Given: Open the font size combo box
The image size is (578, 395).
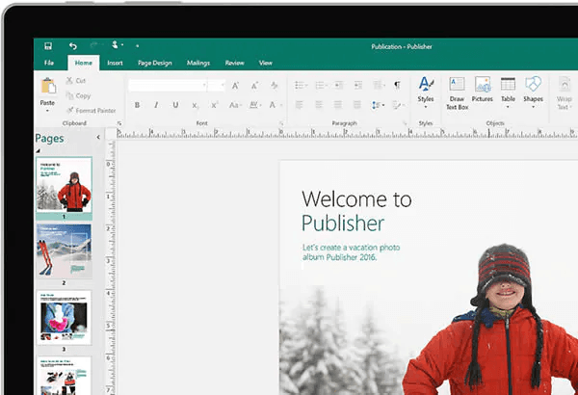Looking at the screenshot, I should (216, 85).
